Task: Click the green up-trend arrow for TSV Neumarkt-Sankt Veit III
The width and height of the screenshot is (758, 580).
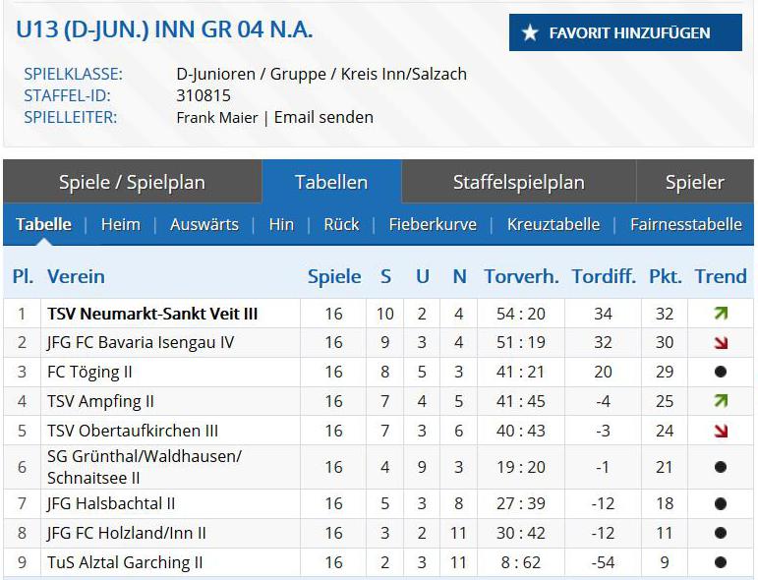Action: (721, 314)
